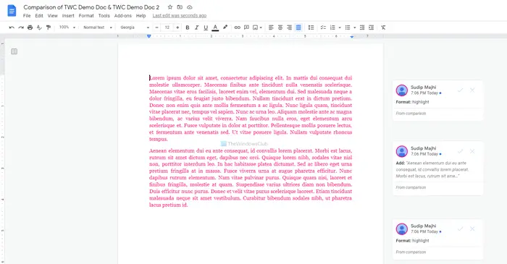This screenshot has width=507, height=264.
Task: Open the text color picker
Action: click(x=215, y=27)
